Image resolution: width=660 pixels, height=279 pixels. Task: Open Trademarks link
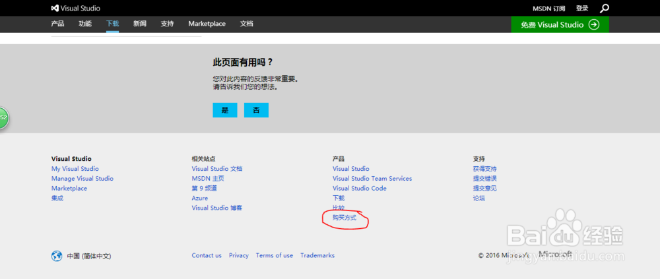tap(317, 255)
